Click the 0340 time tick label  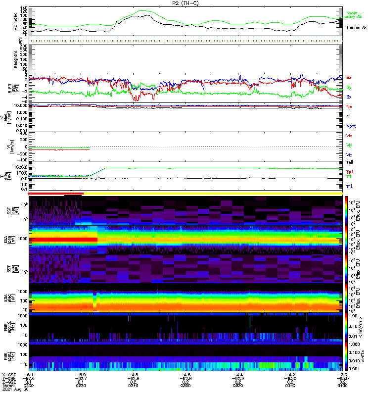290,386
